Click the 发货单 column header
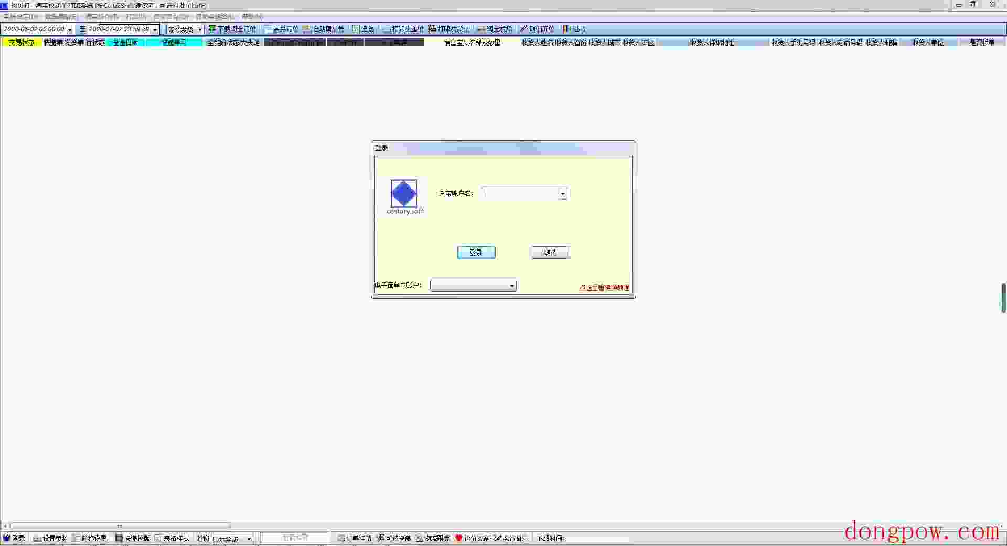Viewport: 1007px width, 546px height. click(74, 42)
